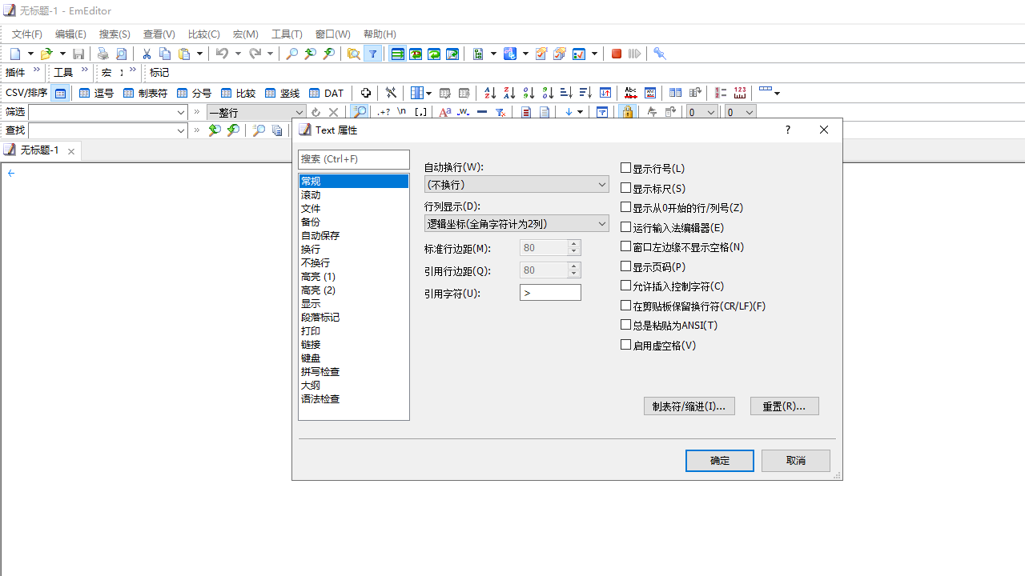Viewport: 1025px width, 576px height.
Task: Open the 自动换行(W) dropdown
Action: [x=601, y=184]
